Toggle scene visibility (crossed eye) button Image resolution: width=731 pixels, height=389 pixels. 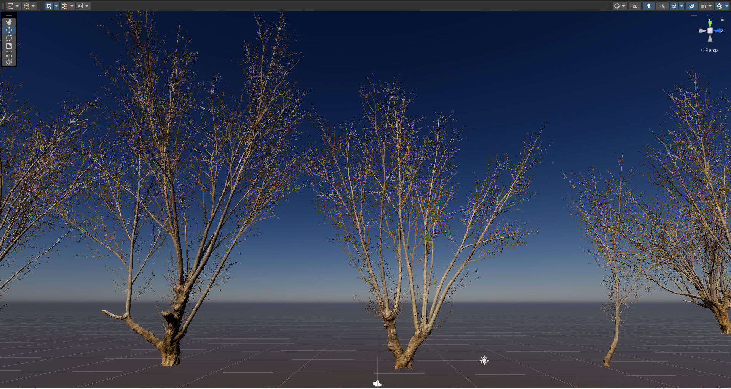(x=692, y=6)
